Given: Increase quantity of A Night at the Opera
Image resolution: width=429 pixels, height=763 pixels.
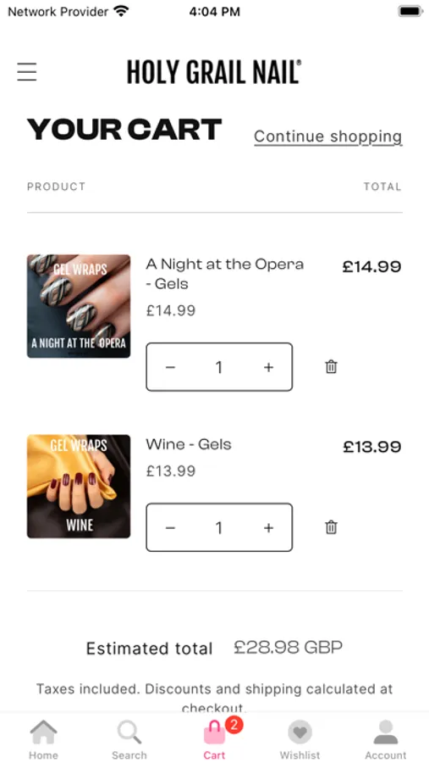Looking at the screenshot, I should (268, 367).
